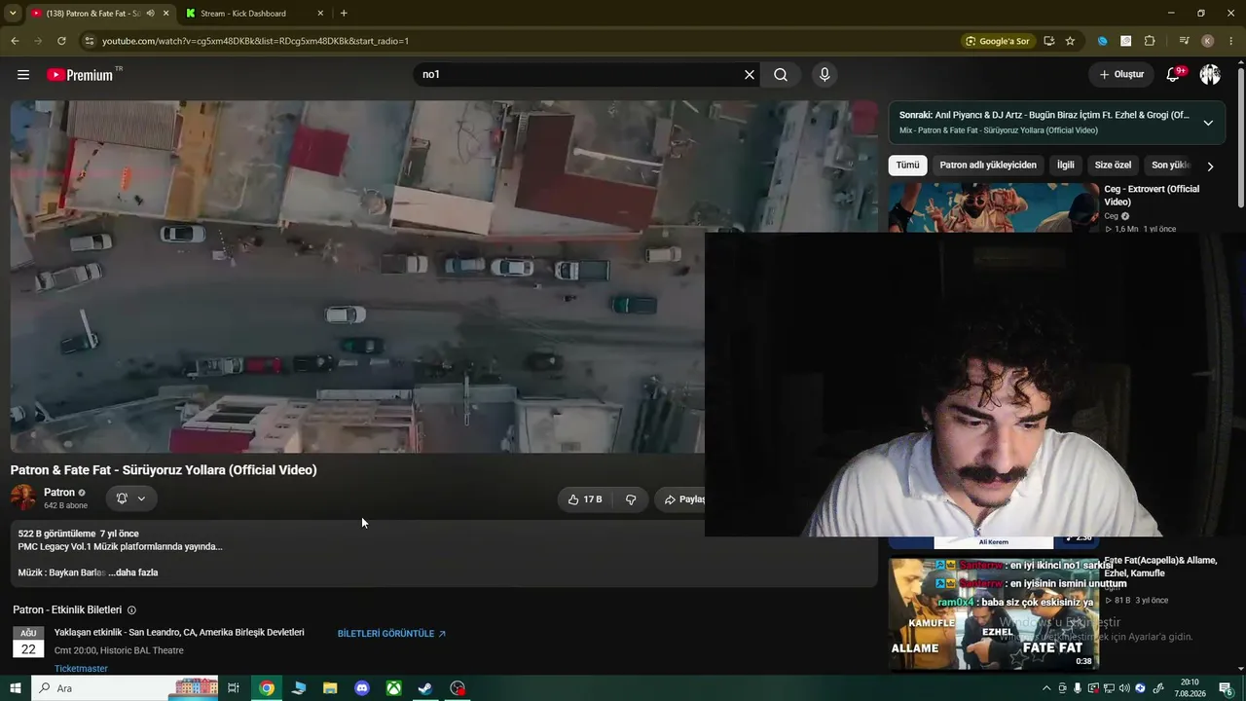Open YouTube notifications bell

click(1174, 75)
